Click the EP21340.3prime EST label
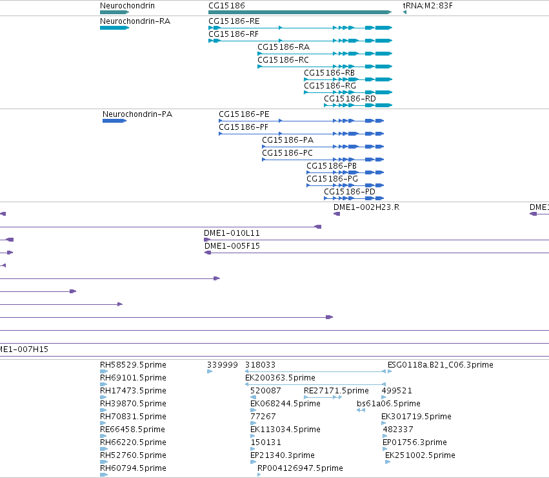Screen dimensions: 549x478 click(282, 455)
